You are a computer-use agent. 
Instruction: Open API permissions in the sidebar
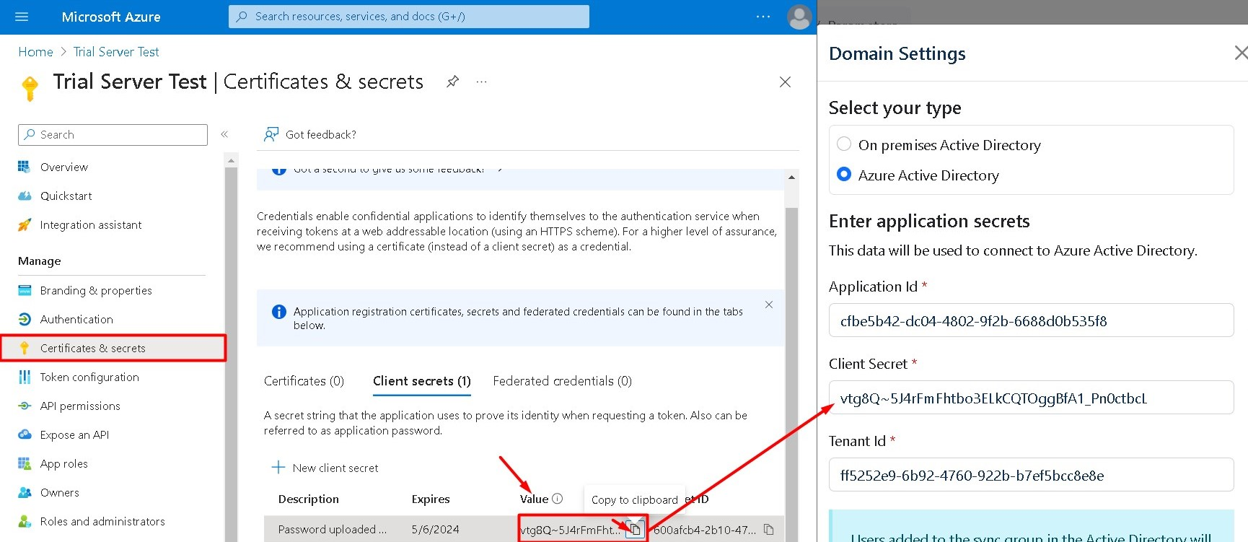click(80, 406)
